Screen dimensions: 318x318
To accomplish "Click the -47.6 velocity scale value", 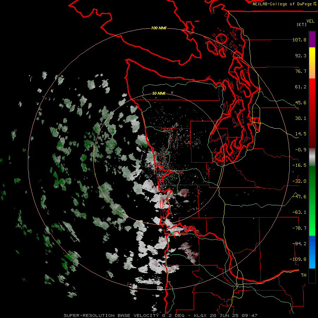I will coord(299,197).
